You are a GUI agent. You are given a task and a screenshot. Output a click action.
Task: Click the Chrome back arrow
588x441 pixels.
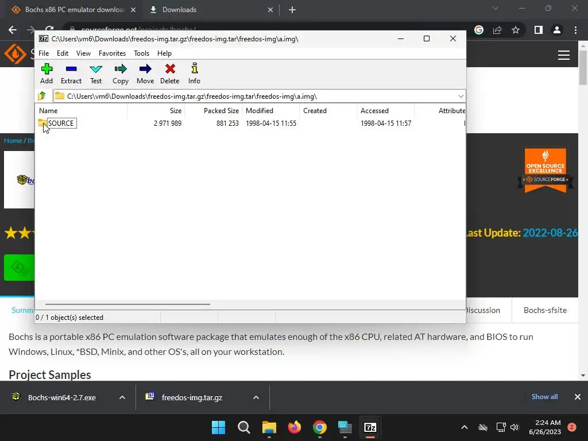13,30
